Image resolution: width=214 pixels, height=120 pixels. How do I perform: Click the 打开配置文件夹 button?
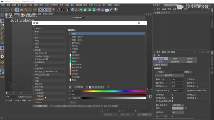pyautogui.click(x=40, y=106)
